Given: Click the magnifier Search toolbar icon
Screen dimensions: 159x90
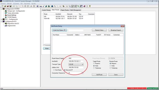Looking at the screenshot, I should tap(69, 6).
